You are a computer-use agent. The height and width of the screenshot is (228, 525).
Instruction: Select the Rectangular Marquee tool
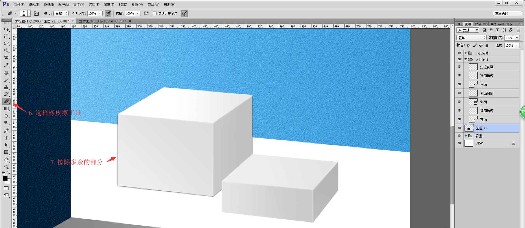[x=6, y=36]
